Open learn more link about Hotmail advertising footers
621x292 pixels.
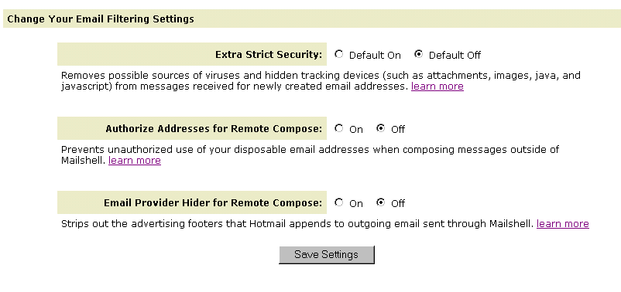click(x=563, y=224)
